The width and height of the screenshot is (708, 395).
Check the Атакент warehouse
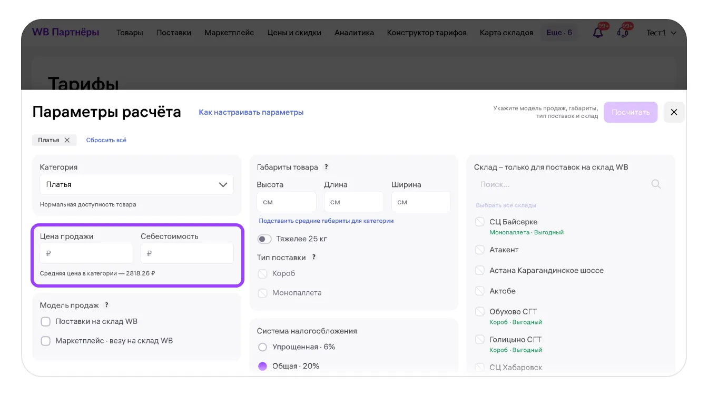pyautogui.click(x=480, y=250)
